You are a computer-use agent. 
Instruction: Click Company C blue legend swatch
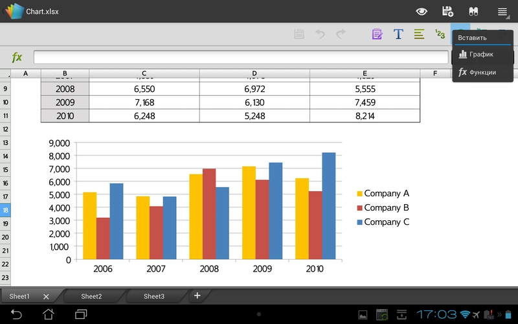coord(360,222)
